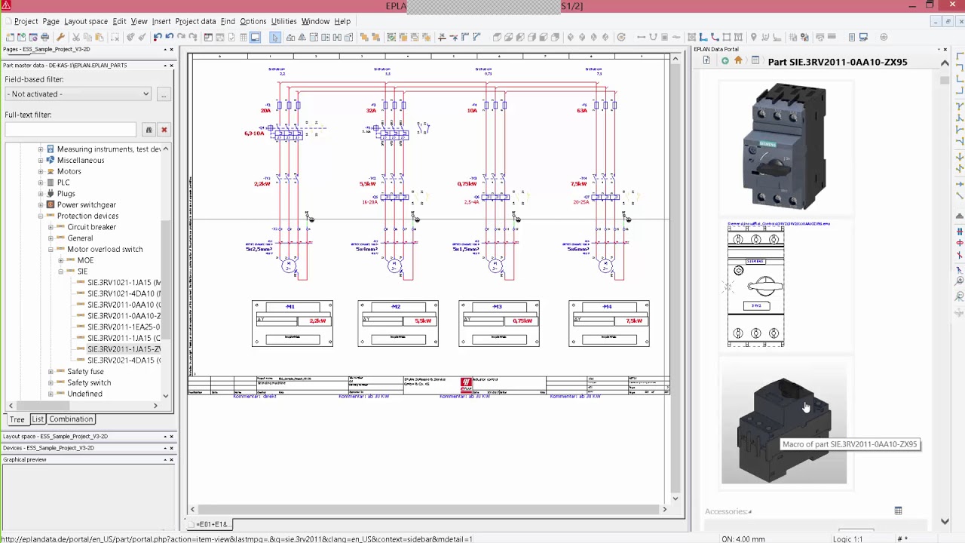Click inside the full-text filter field
Image resolution: width=965 pixels, height=543 pixels.
(70, 130)
